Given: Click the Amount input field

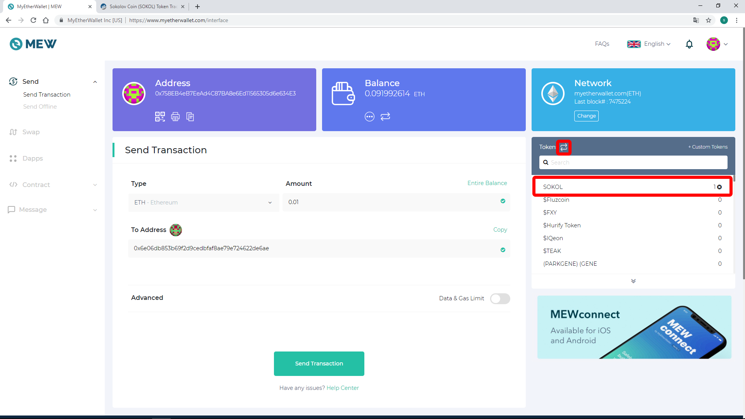Looking at the screenshot, I should click(x=396, y=202).
